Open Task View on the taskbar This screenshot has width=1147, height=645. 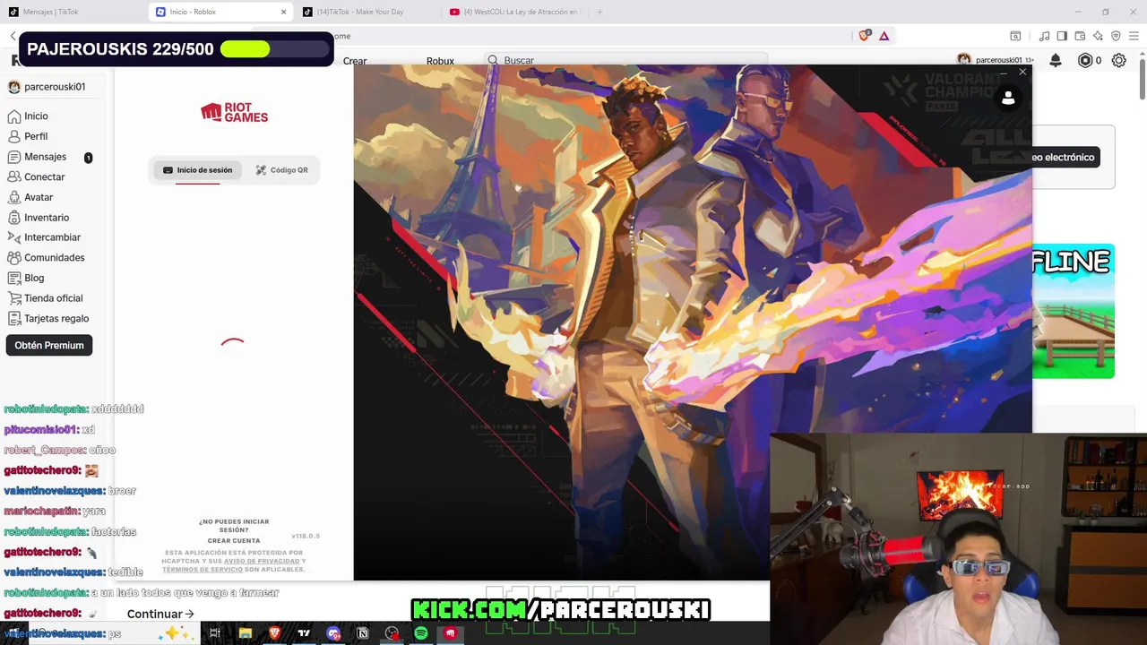215,633
